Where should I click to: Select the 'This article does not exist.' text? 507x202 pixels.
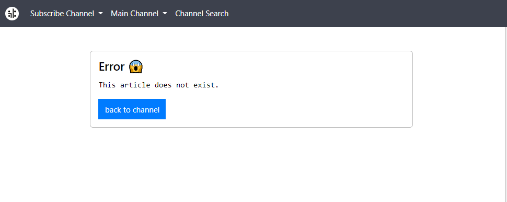(x=159, y=85)
